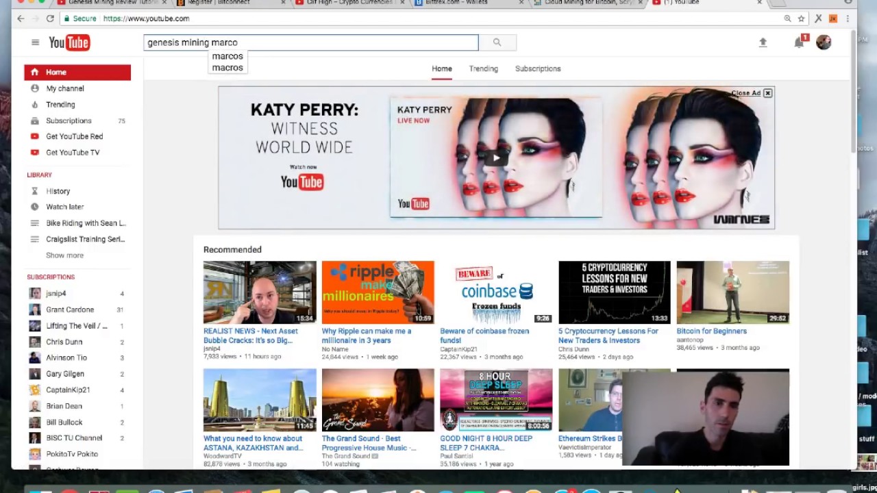Open the notifications bell
Image resolution: width=877 pixels, height=493 pixels.
coord(799,42)
